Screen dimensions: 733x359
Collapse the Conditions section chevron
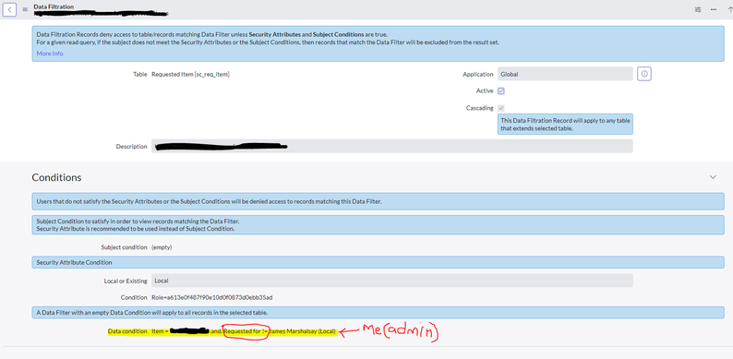tap(713, 177)
